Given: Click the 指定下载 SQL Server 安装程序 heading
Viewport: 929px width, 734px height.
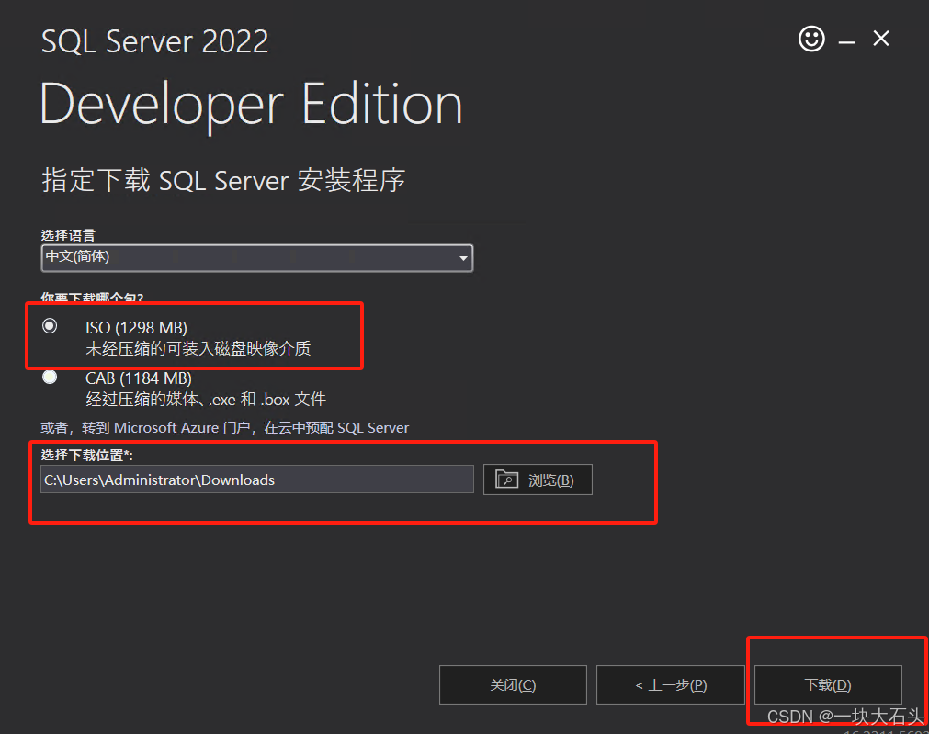Looking at the screenshot, I should coord(223,180).
